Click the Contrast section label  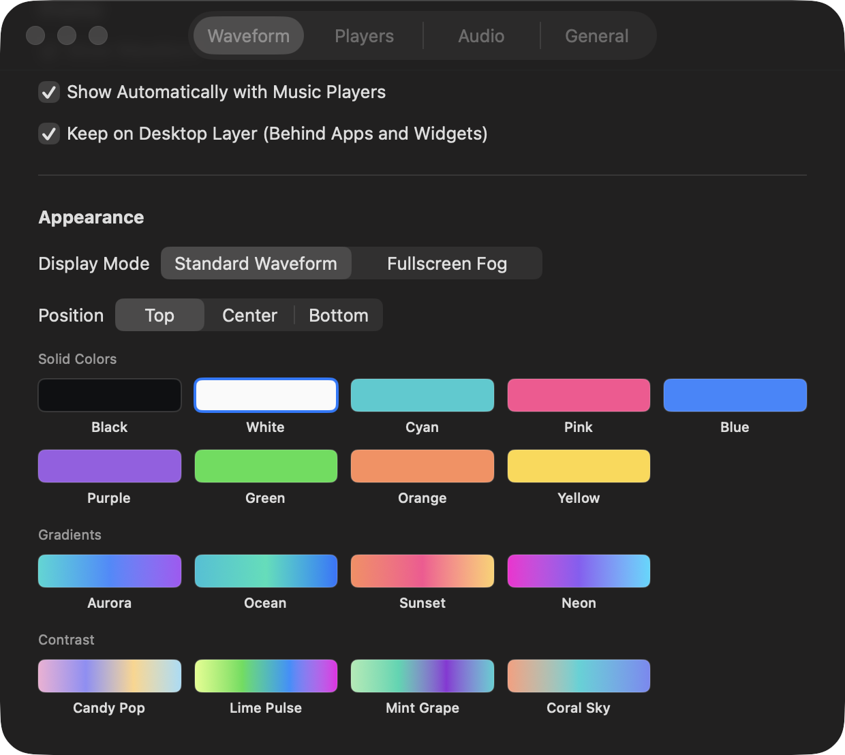tap(67, 640)
